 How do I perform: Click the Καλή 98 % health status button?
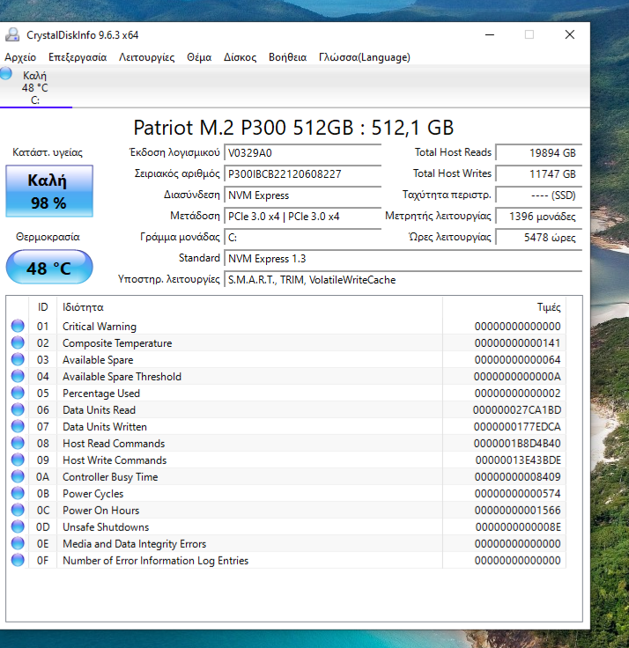pyautogui.click(x=49, y=191)
